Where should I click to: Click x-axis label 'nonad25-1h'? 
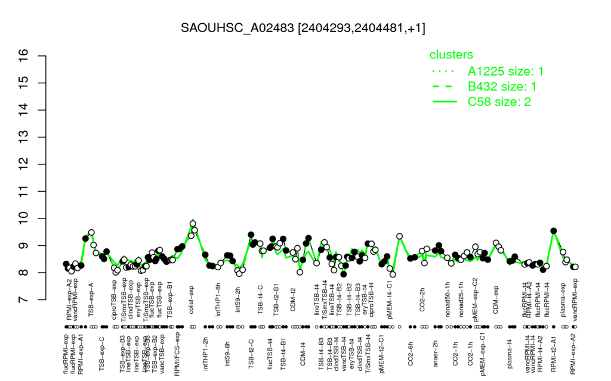[x=461, y=300]
